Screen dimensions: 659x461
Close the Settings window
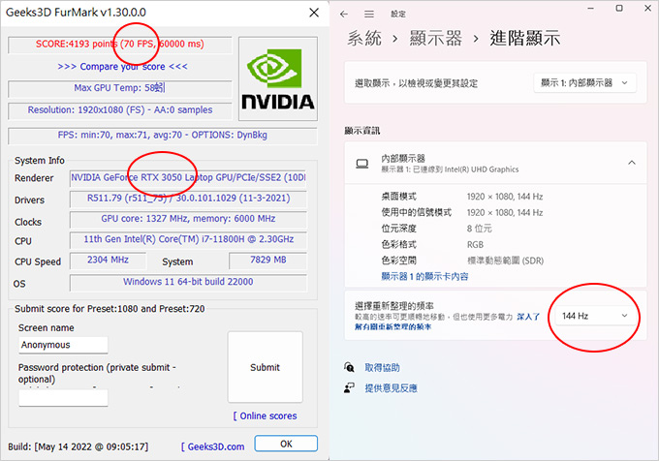pyautogui.click(x=647, y=8)
